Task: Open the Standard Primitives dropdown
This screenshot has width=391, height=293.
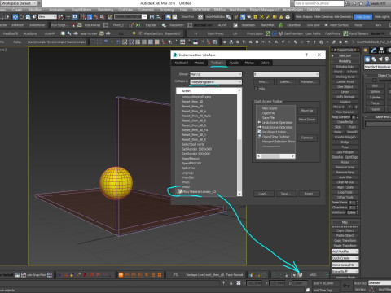Action: coord(378,67)
